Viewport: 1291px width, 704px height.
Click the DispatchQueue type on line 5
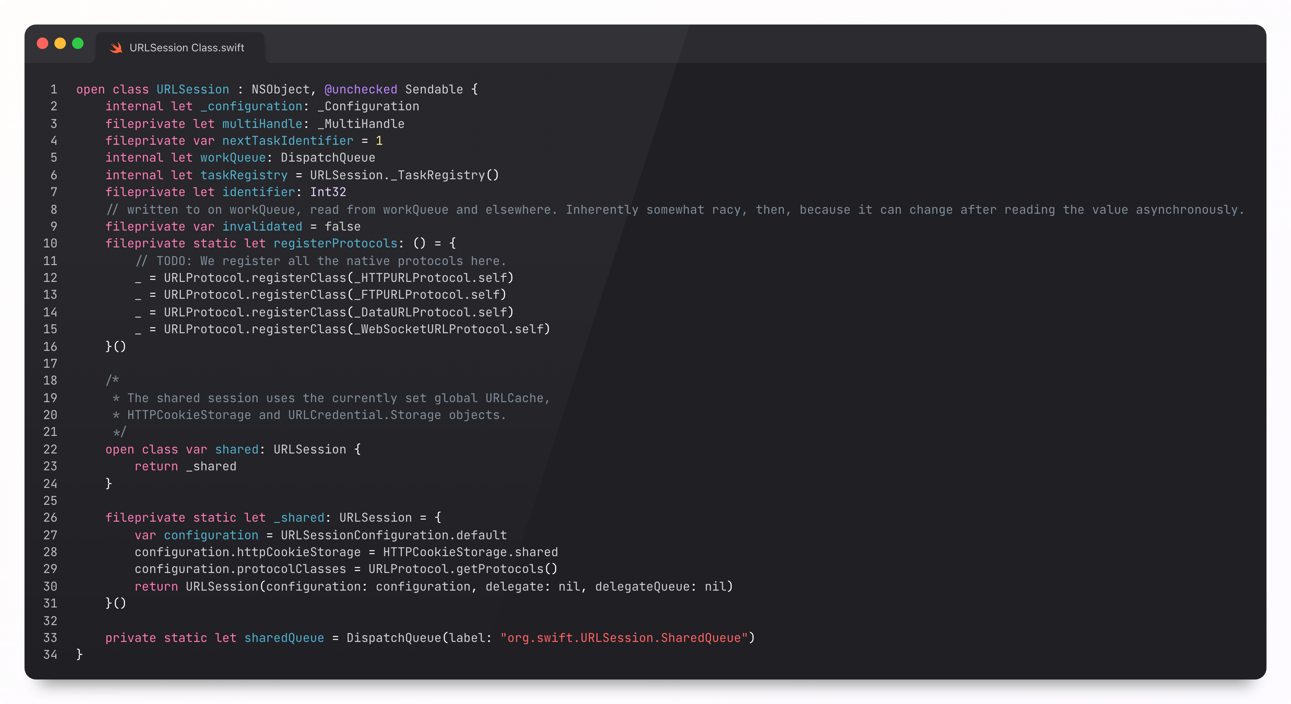coord(328,158)
